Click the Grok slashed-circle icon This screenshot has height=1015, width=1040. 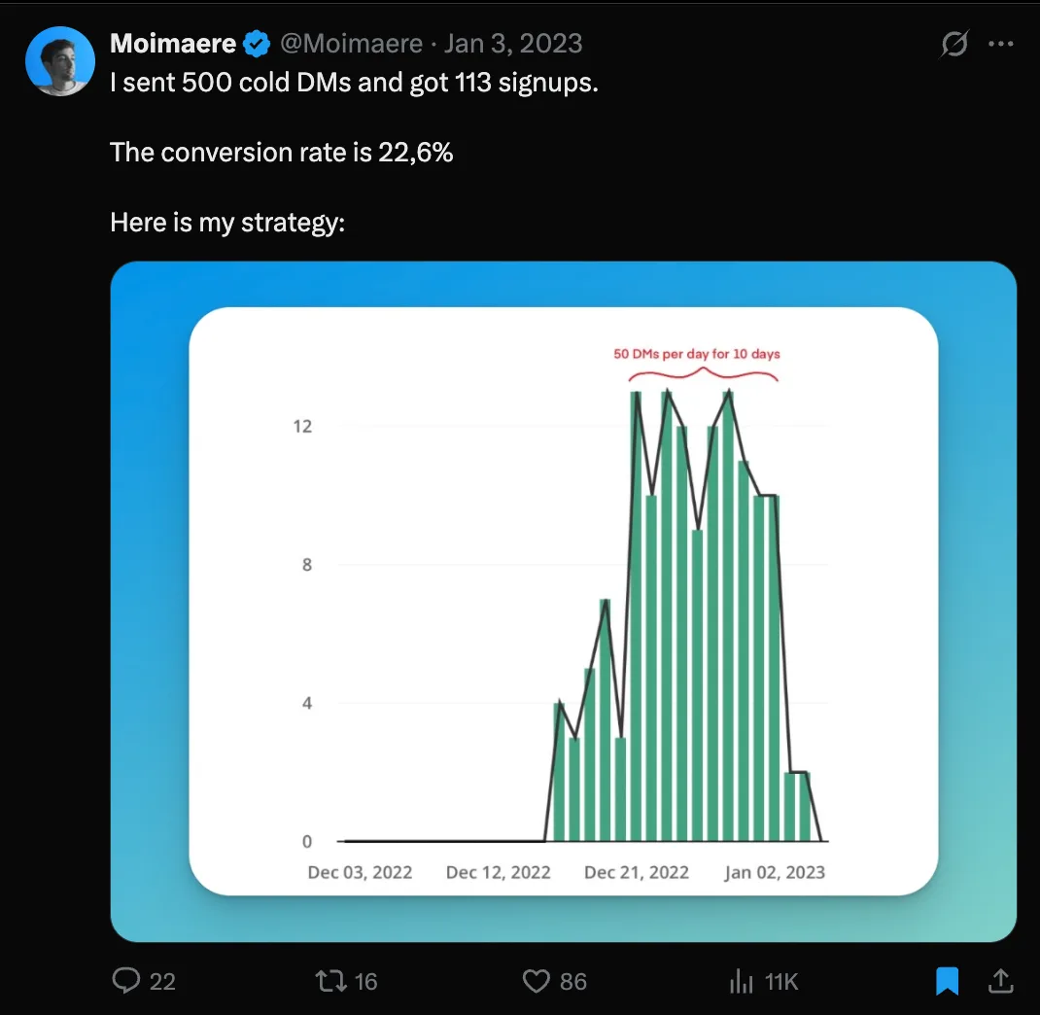pyautogui.click(x=954, y=44)
